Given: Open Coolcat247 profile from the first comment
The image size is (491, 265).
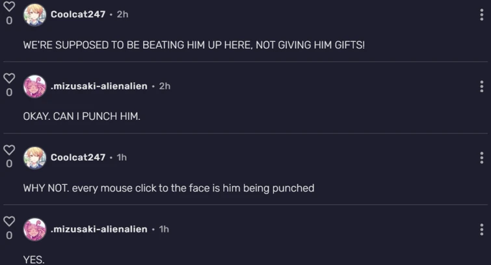Looking at the screenshot, I should coord(77,14).
